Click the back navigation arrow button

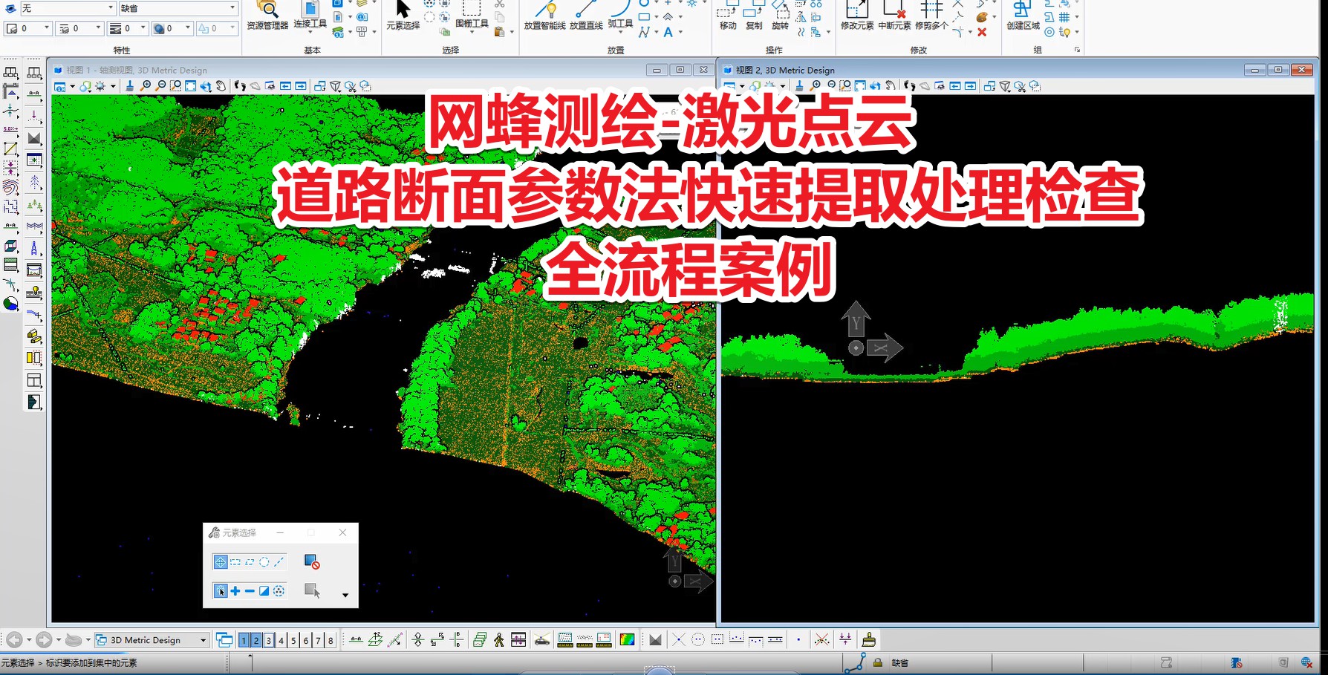click(x=14, y=639)
